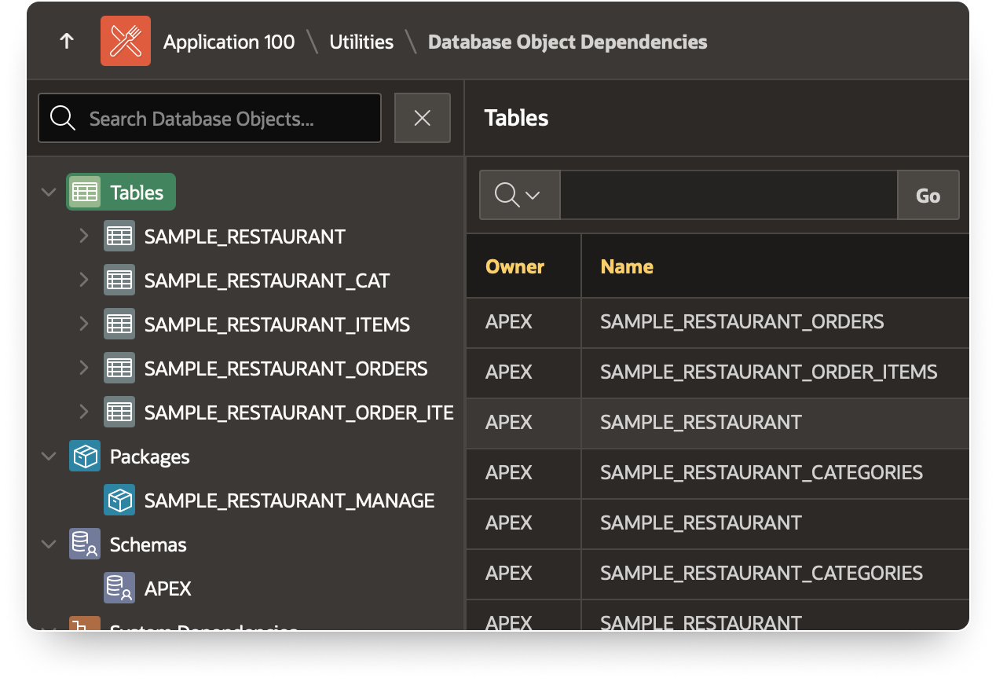The height and width of the screenshot is (682, 996).
Task: Open the search column selector dropdown
Action: coord(519,195)
